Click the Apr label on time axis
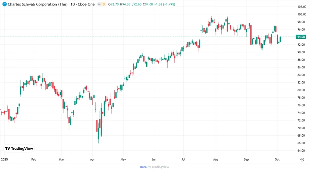Image resolution: width=309 pixels, height=171 pixels. 92,160
